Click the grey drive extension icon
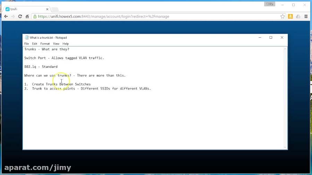Viewport: 312px width, 175px height. [x=298, y=17]
